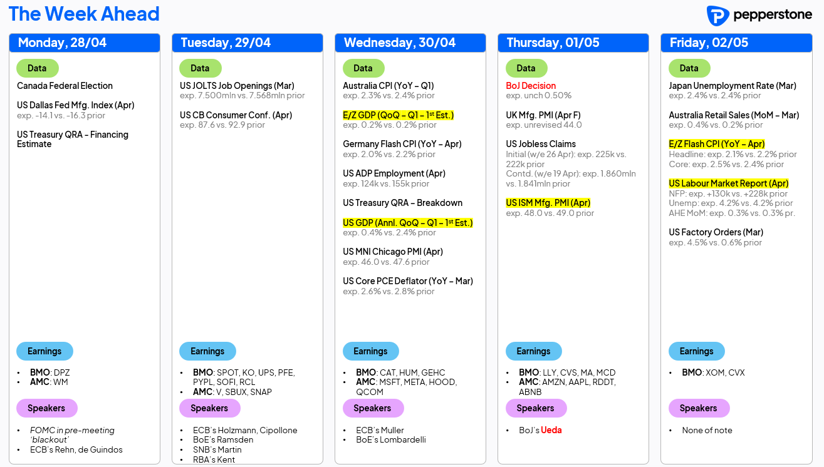Select the US Labour Market Report (Apr) entry
The height and width of the screenshot is (467, 824).
[x=728, y=183]
